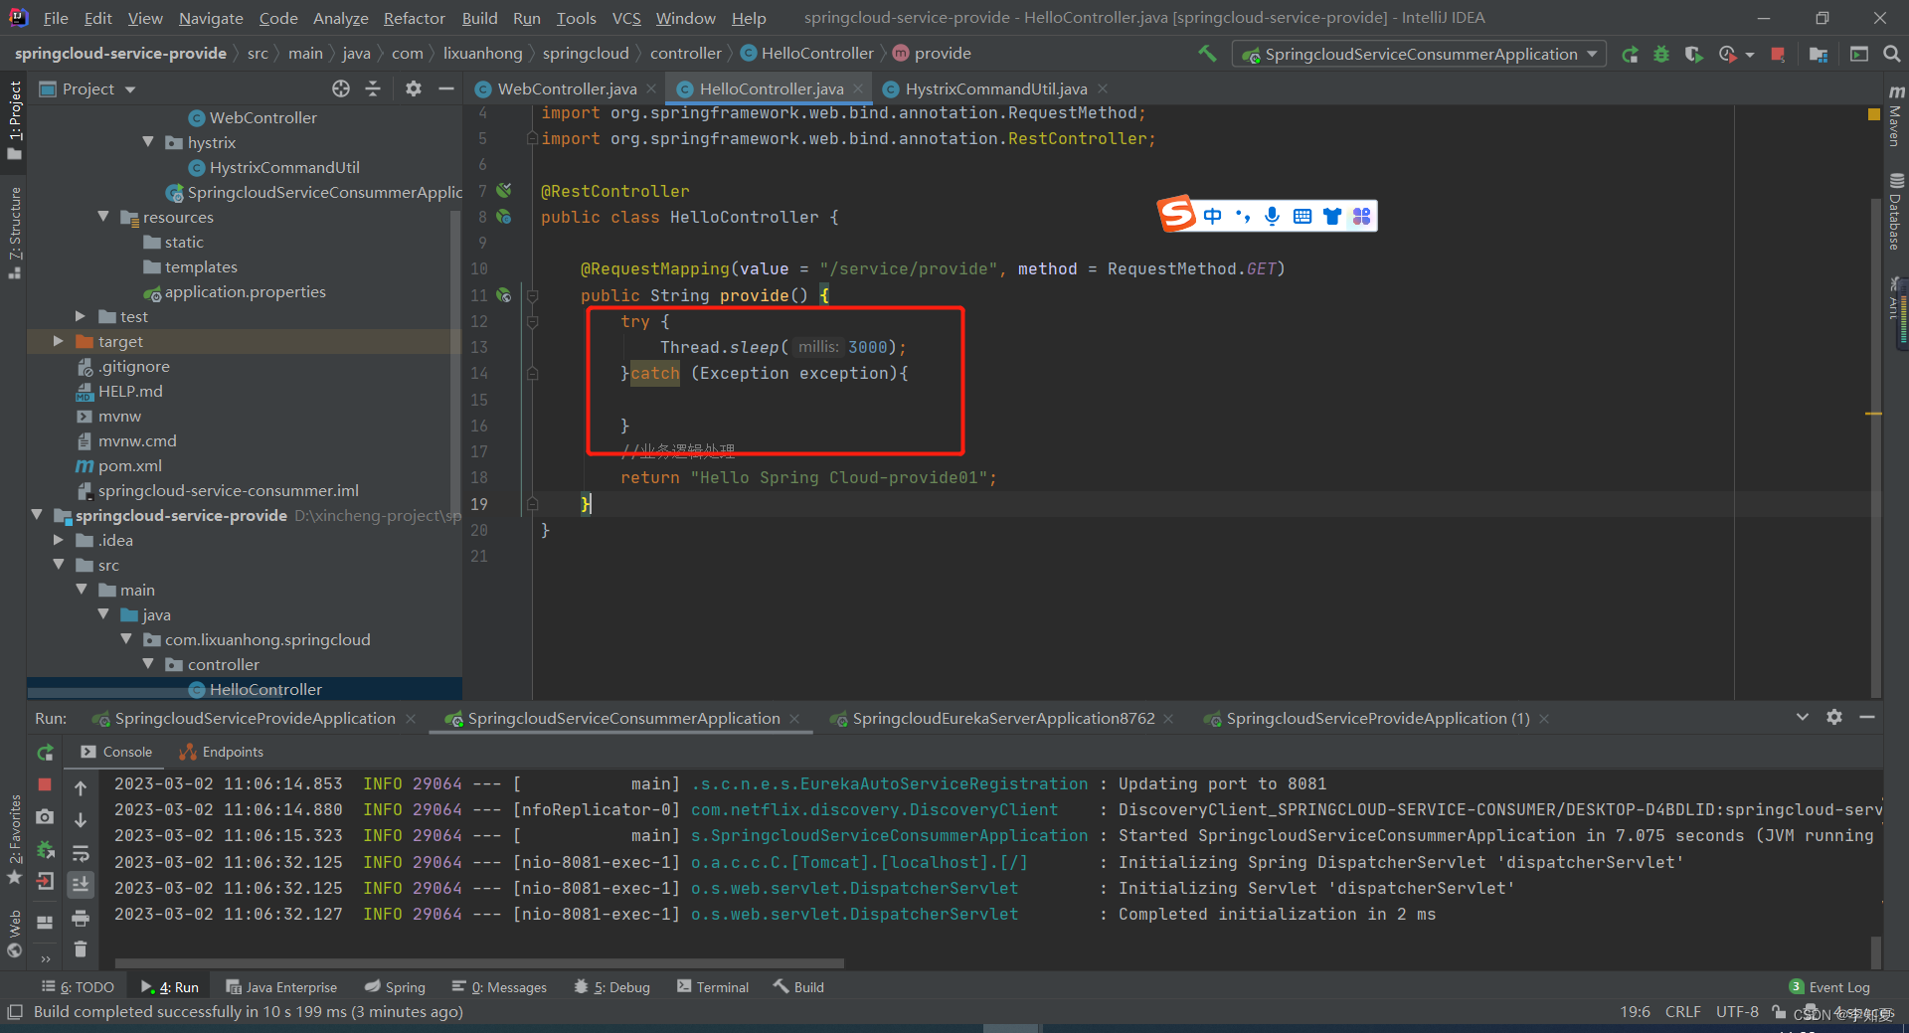This screenshot has width=1909, height=1033.
Task: Click the up arrow in console toolbar
Action: point(81,787)
